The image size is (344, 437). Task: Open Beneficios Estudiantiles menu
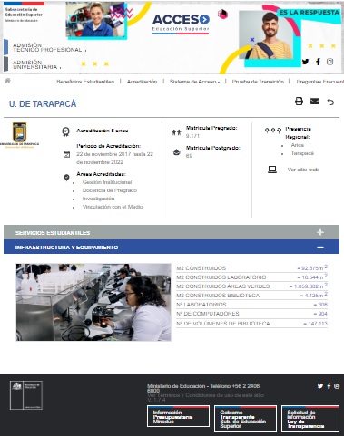tap(85, 82)
